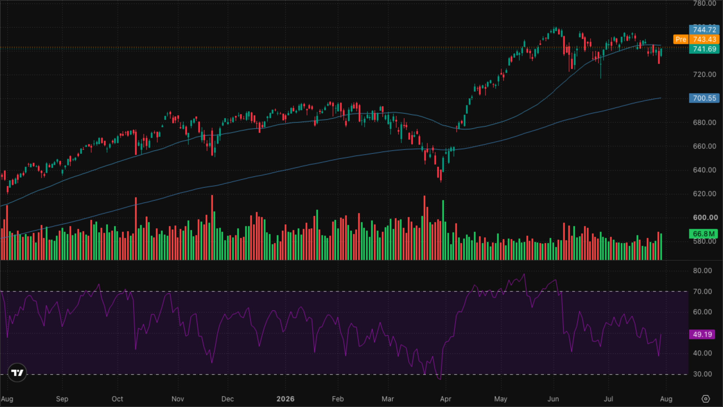Click the orange Pre label

pos(681,39)
